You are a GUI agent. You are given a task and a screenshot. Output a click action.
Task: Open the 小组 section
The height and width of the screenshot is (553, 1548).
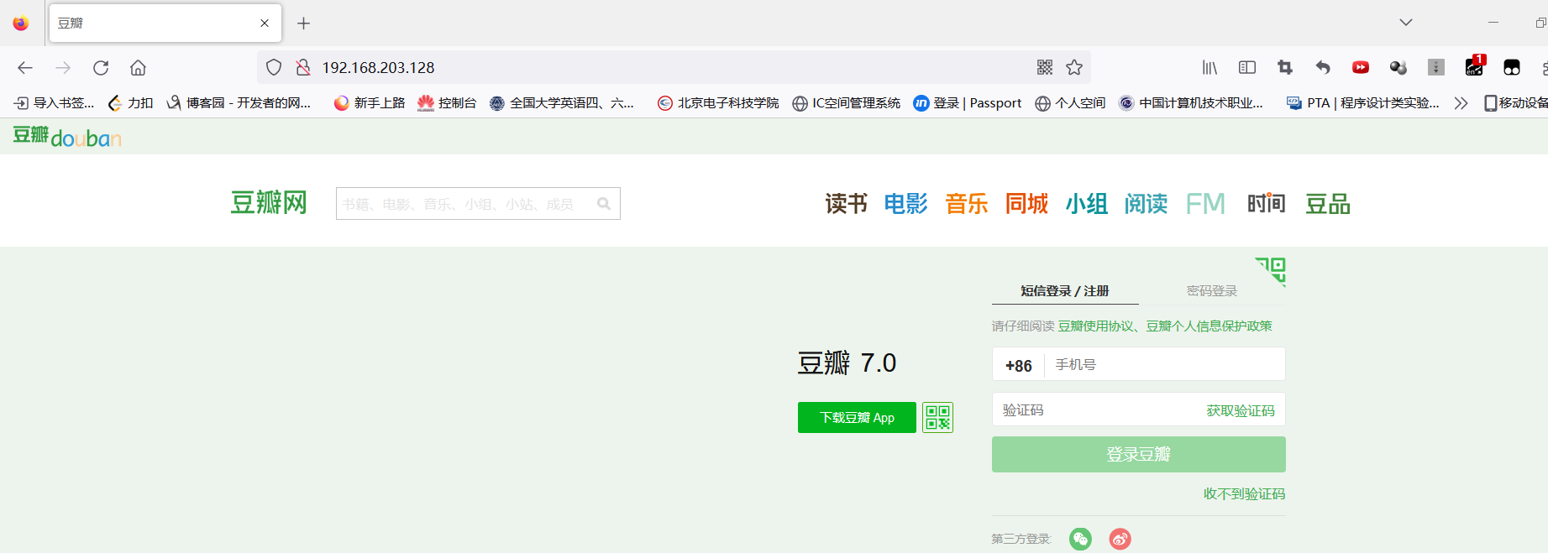click(1086, 203)
